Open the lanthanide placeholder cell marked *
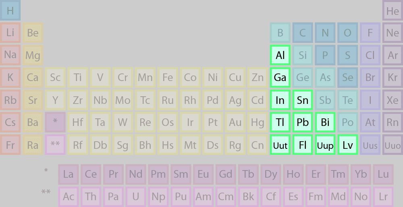This screenshot has height=207, width=403. click(x=55, y=122)
